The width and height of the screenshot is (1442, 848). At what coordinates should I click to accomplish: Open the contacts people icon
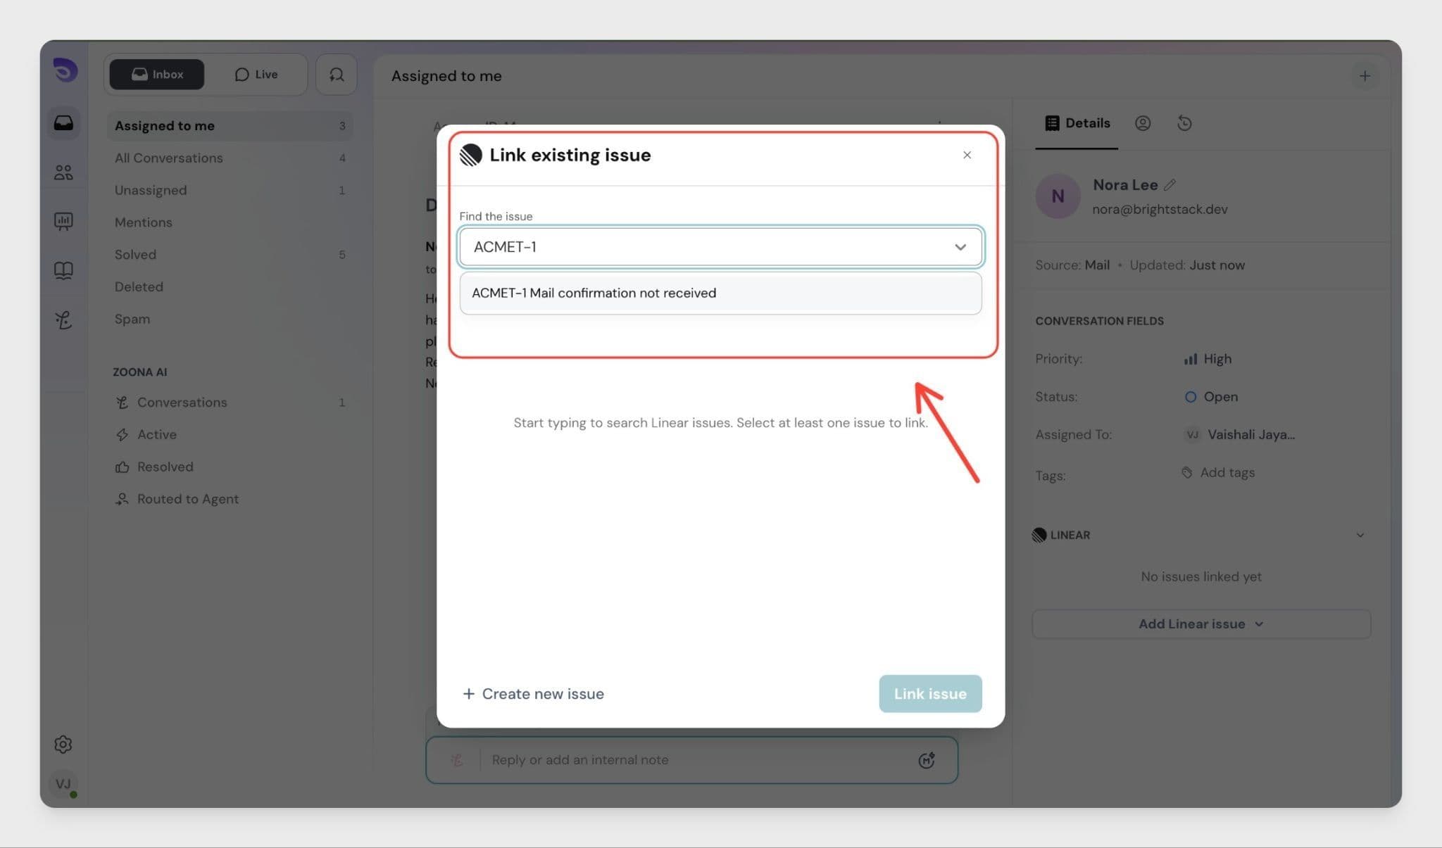pyautogui.click(x=63, y=172)
